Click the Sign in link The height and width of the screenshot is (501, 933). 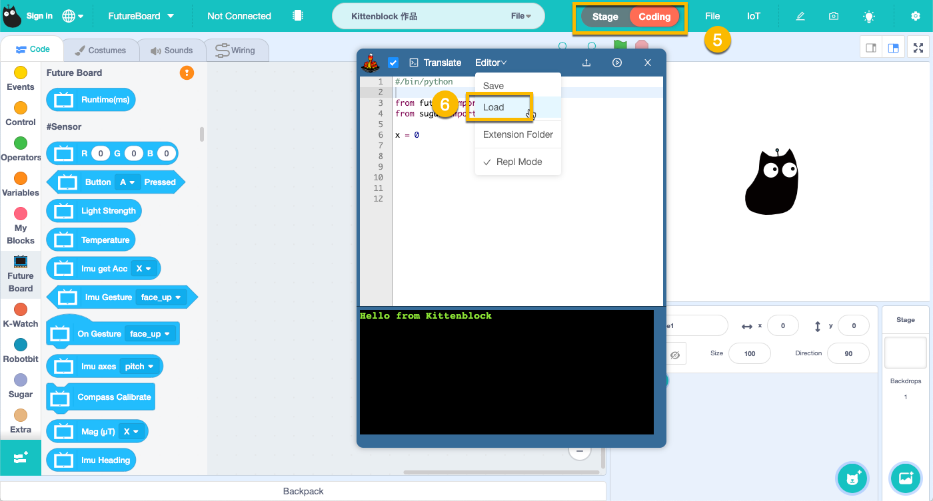tap(40, 16)
